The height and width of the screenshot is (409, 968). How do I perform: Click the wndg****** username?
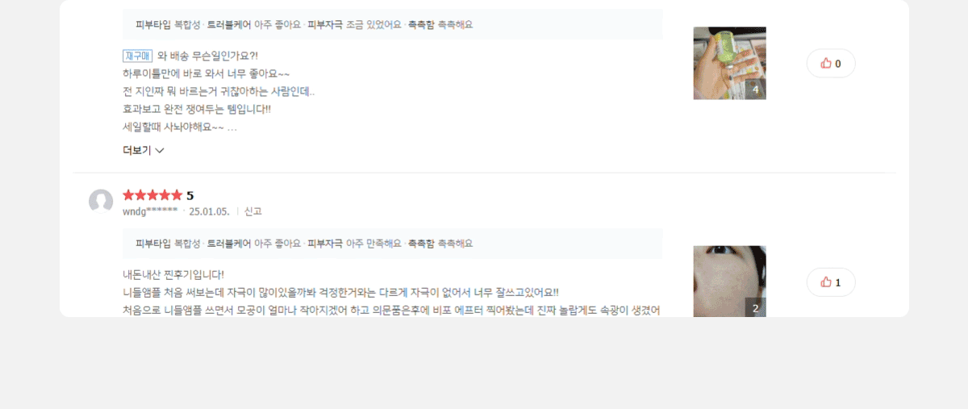[x=150, y=211]
